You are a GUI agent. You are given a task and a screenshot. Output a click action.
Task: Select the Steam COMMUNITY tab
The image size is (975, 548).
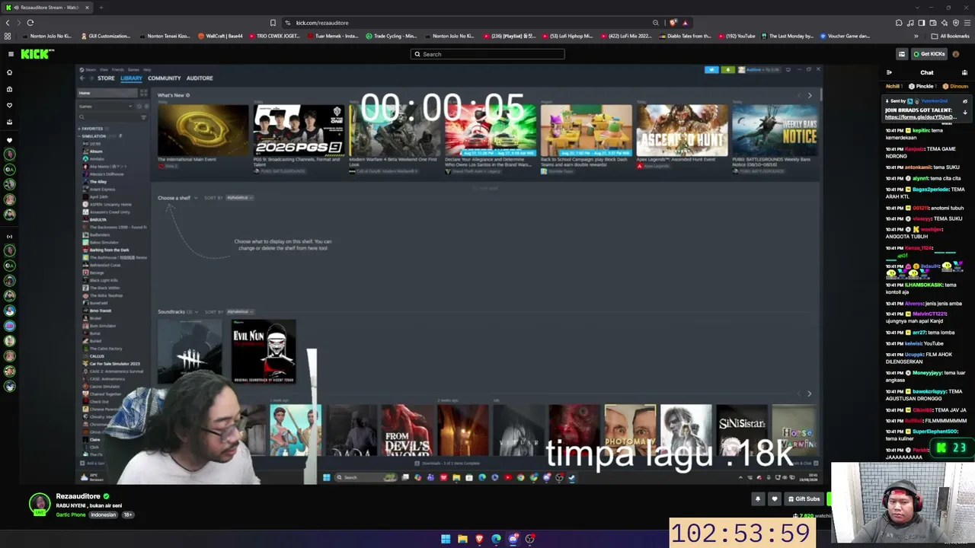pos(165,78)
